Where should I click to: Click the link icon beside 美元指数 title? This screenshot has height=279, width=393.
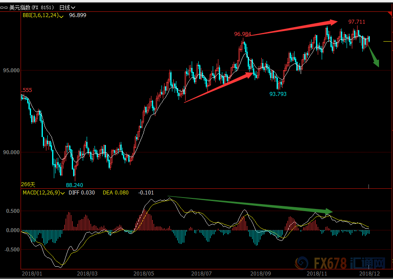pyautogui.click(x=4, y=8)
